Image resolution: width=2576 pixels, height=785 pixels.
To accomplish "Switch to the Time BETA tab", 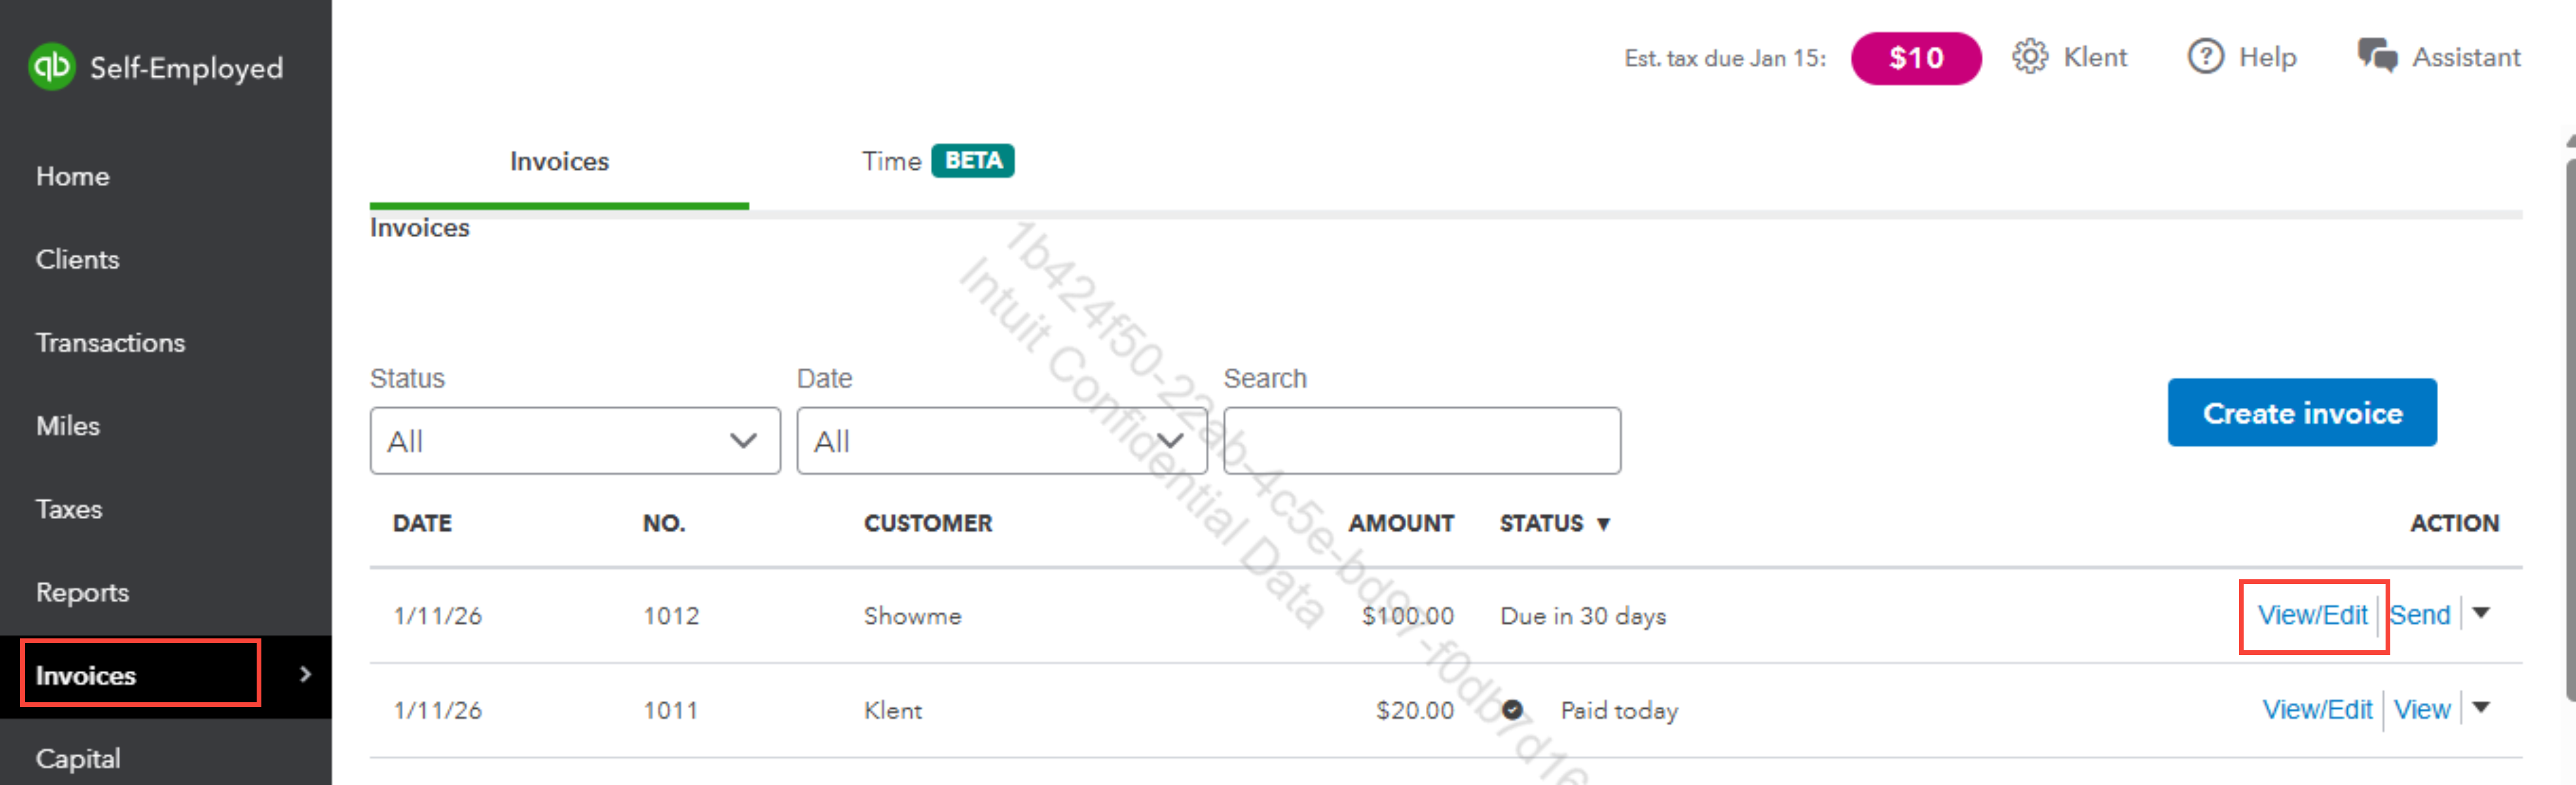I will [936, 162].
